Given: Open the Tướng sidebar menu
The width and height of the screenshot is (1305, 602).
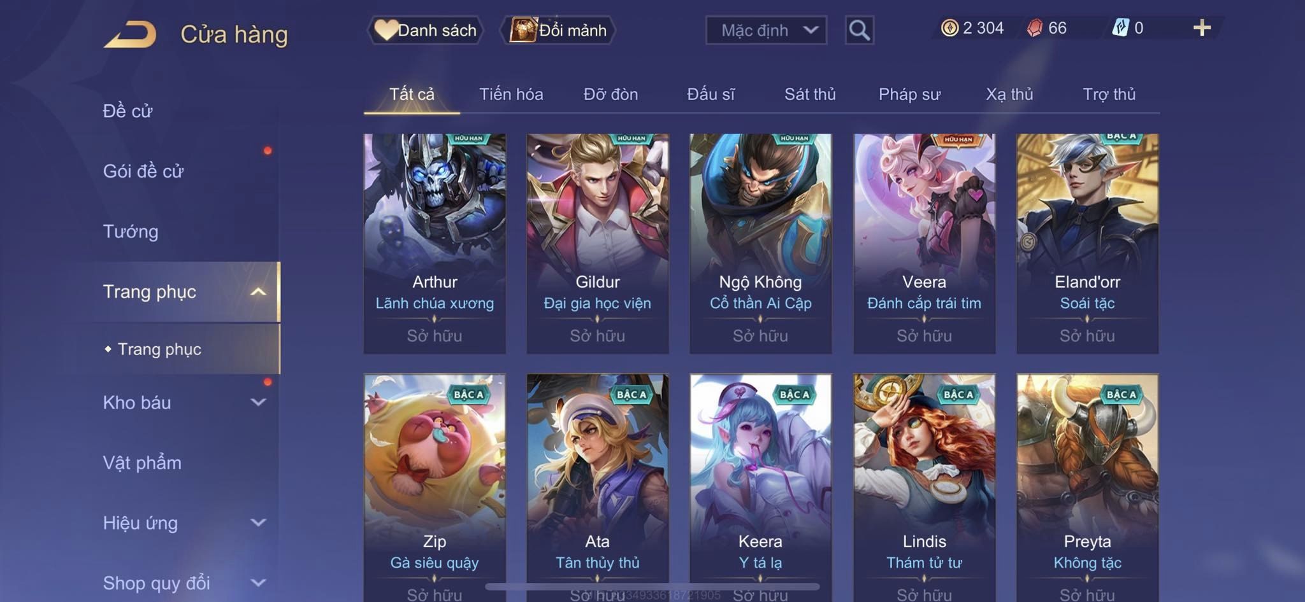Looking at the screenshot, I should pos(131,232).
